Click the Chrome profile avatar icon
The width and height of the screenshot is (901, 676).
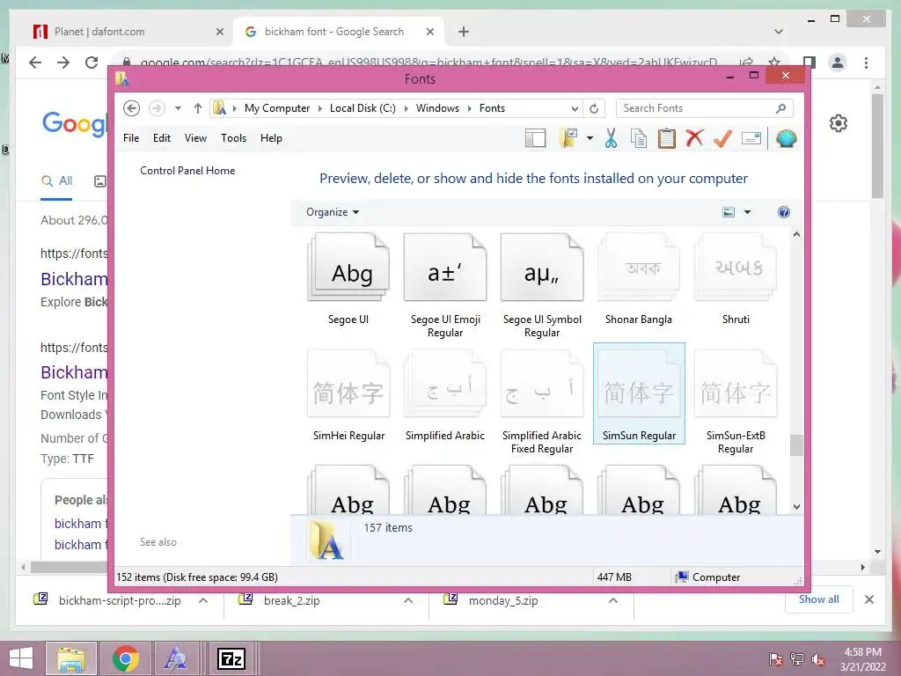[x=838, y=62]
